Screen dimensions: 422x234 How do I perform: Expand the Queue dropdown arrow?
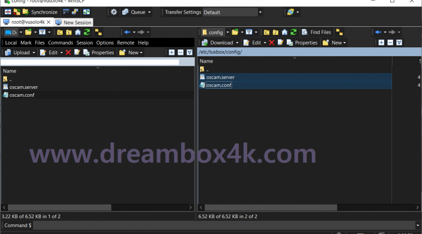(x=149, y=12)
